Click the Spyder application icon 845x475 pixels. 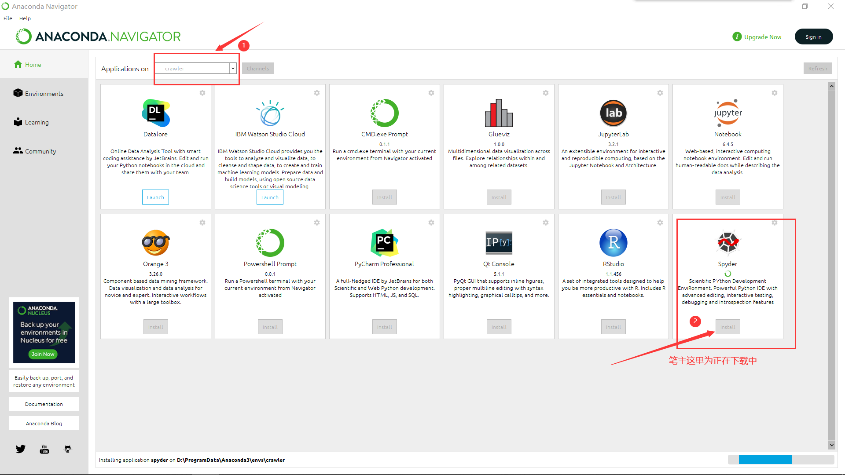pyautogui.click(x=727, y=242)
